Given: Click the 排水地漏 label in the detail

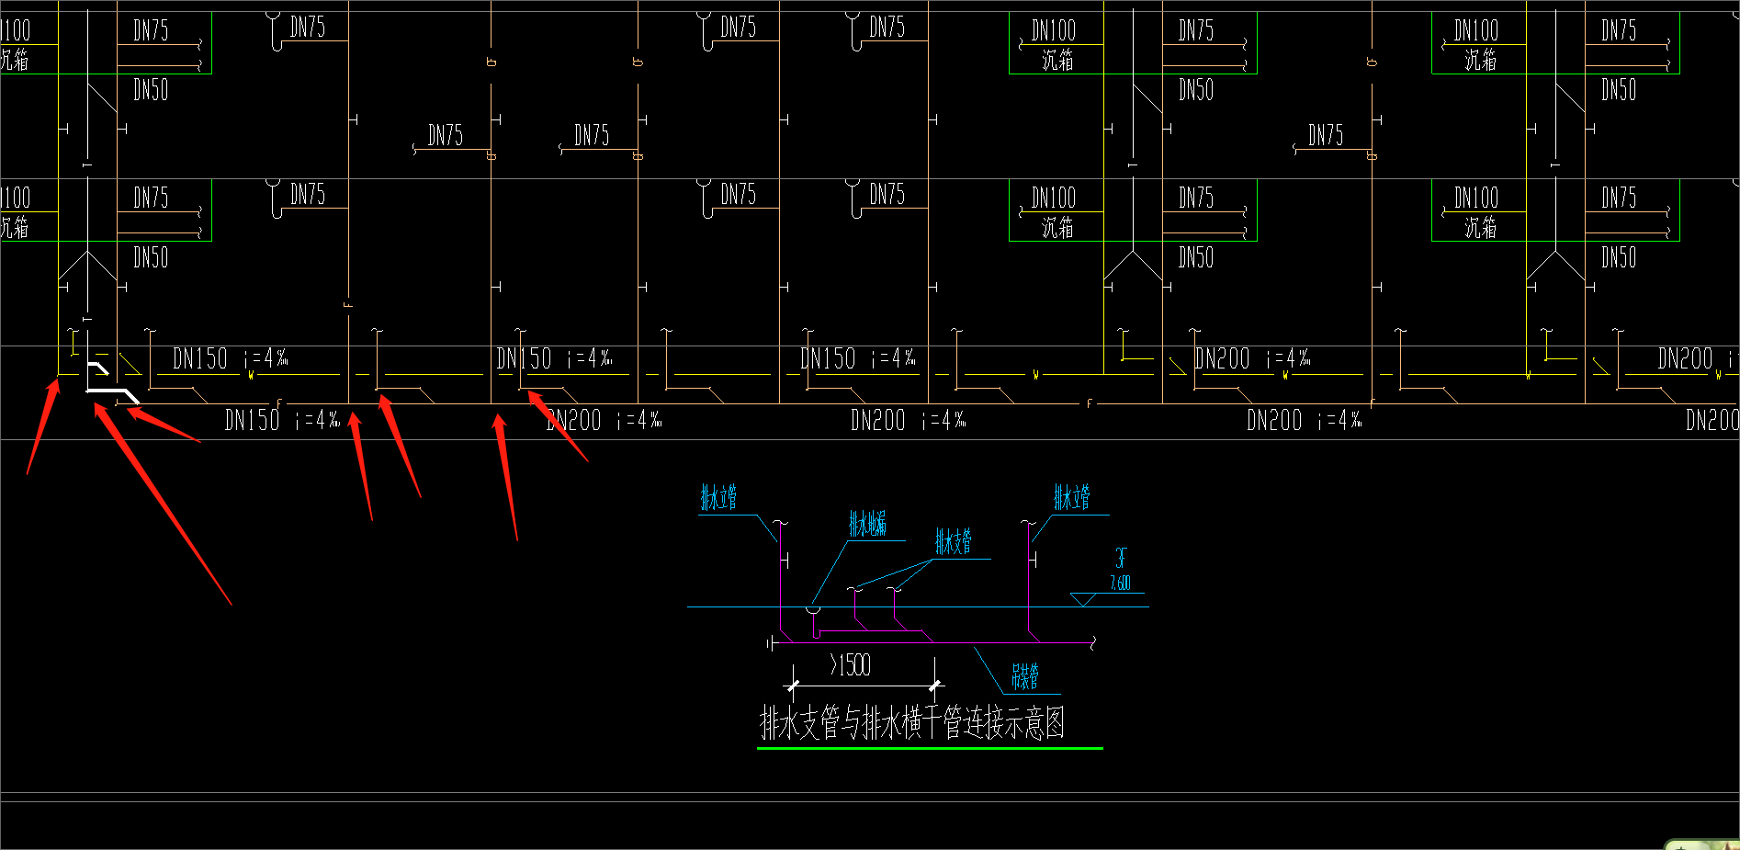Looking at the screenshot, I should pyautogui.click(x=867, y=525).
